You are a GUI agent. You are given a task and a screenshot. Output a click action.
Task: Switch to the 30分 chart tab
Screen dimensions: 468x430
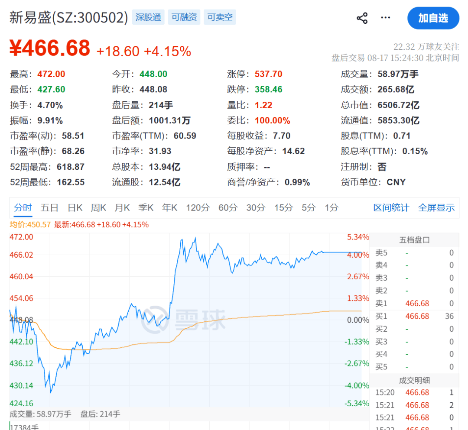pyautogui.click(x=256, y=207)
